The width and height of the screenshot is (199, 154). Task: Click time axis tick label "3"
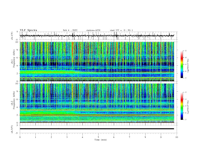pyautogui.click(x=67, y=137)
